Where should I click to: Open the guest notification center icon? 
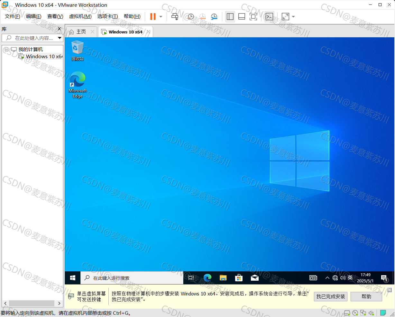pyautogui.click(x=384, y=278)
